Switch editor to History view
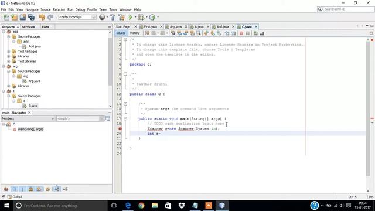 tap(135, 33)
